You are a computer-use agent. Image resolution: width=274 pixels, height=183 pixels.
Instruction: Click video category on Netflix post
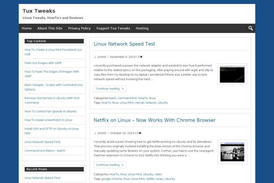(x=158, y=174)
